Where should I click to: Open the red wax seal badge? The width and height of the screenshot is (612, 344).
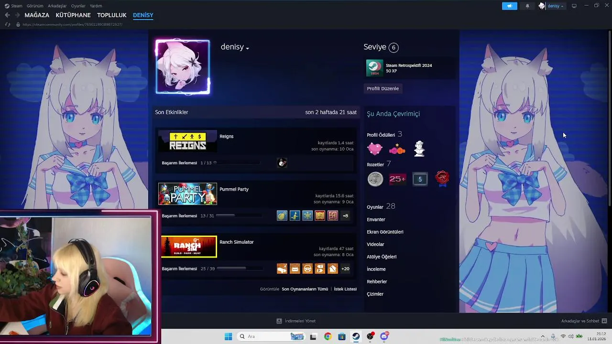[442, 179]
